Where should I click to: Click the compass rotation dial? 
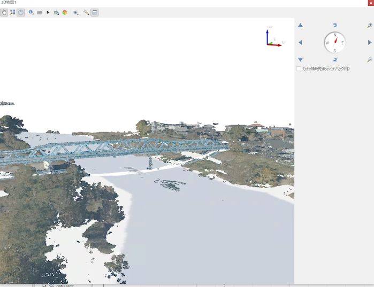click(335, 43)
